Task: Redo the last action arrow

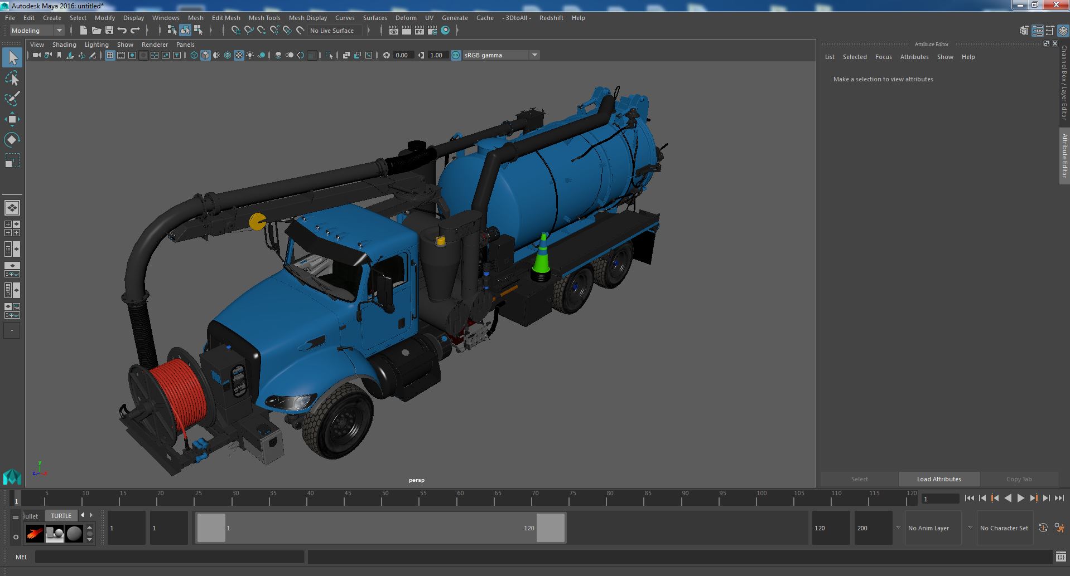Action: pyautogui.click(x=135, y=31)
